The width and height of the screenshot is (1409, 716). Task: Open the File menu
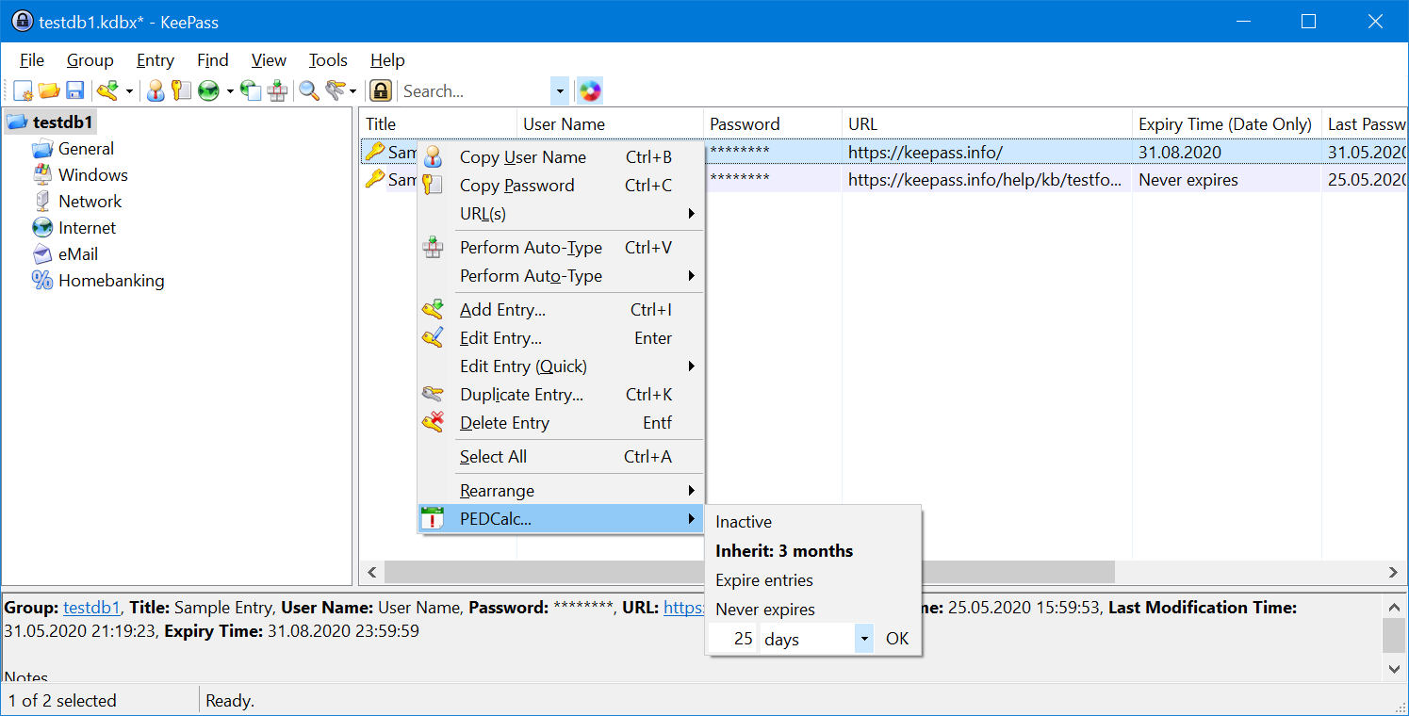click(x=32, y=60)
